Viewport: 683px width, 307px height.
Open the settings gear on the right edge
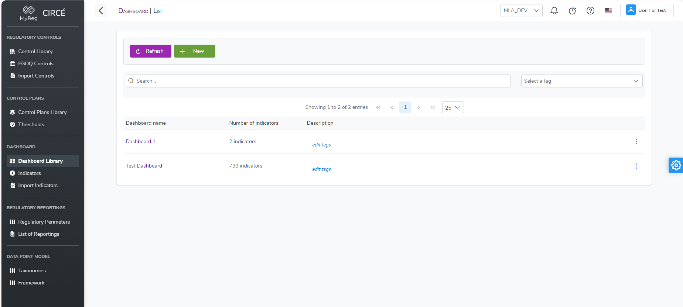676,165
